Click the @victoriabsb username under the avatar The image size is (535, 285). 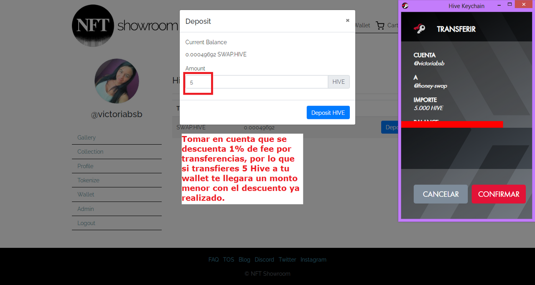(117, 114)
